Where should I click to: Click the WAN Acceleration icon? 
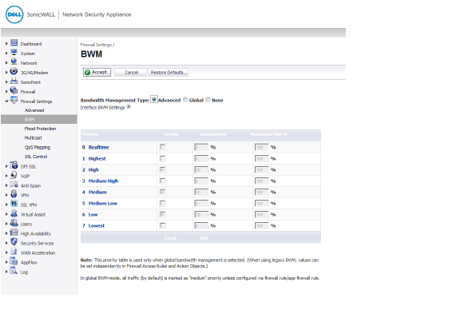14,252
